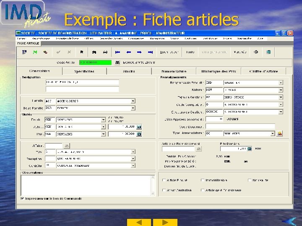Click the yellow forward arrow below the window

(x=165, y=222)
